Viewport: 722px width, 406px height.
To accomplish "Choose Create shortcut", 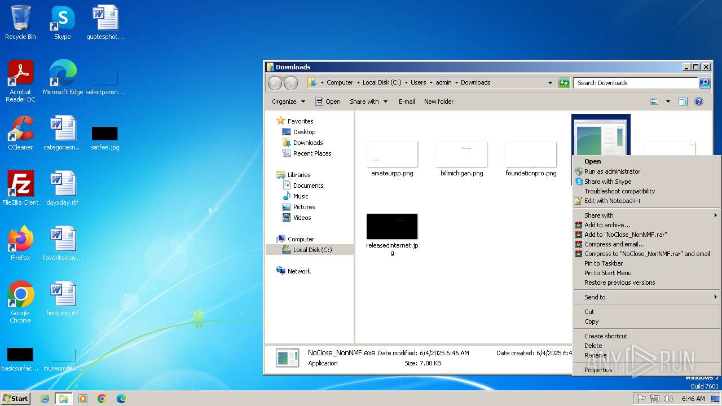I will pos(646,336).
